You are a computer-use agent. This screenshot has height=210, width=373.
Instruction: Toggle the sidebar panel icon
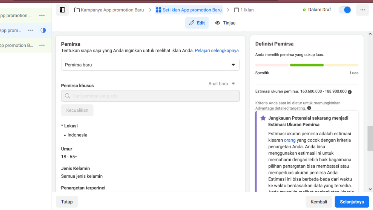pos(62,10)
